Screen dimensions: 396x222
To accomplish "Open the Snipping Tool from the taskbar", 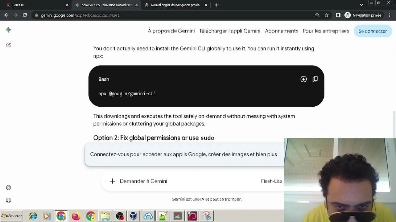I will pos(207,216).
